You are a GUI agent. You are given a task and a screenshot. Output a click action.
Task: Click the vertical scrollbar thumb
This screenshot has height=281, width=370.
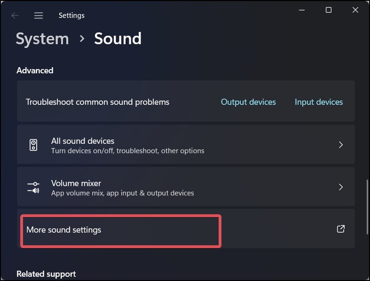click(x=367, y=207)
